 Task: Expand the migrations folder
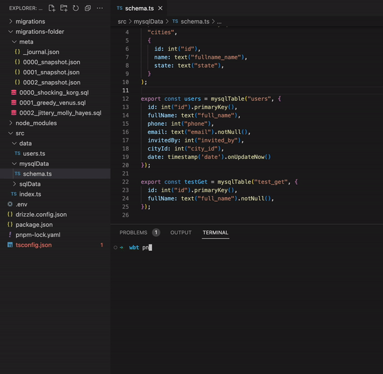[30, 21]
